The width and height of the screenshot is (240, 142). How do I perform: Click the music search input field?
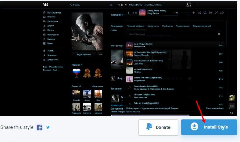[x=175, y=34]
